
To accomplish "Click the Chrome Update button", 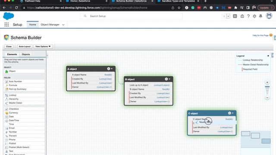I will tap(266, 8).
